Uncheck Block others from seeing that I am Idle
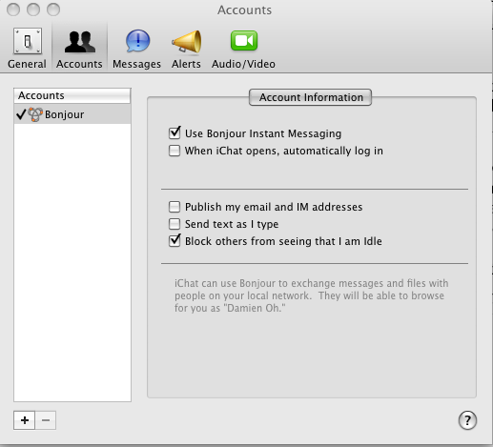The height and width of the screenshot is (447, 493). pyautogui.click(x=175, y=240)
